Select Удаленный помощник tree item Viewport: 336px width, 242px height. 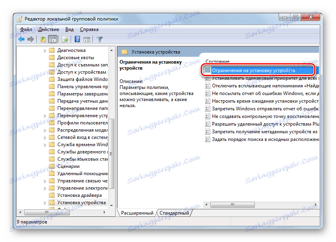[82, 174]
